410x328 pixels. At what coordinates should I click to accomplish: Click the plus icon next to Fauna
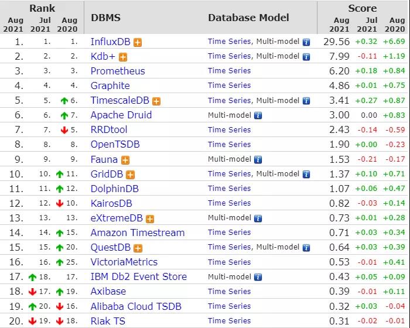coord(125,159)
